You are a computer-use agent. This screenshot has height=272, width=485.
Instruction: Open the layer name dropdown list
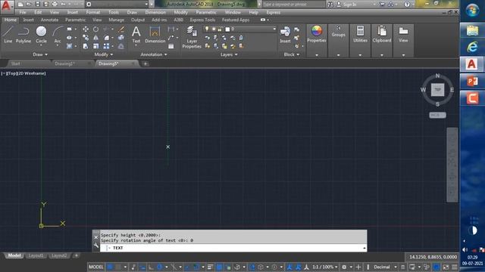[x=274, y=29]
